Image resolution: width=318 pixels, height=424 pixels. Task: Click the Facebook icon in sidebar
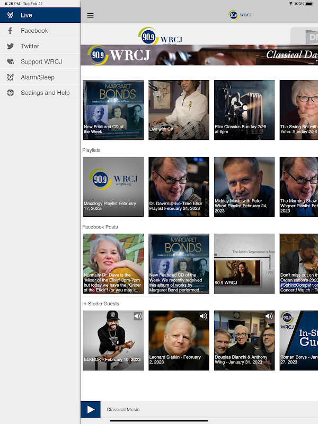[10, 31]
